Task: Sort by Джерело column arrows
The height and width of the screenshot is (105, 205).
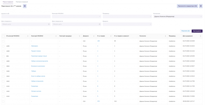Action: [x=94, y=36]
